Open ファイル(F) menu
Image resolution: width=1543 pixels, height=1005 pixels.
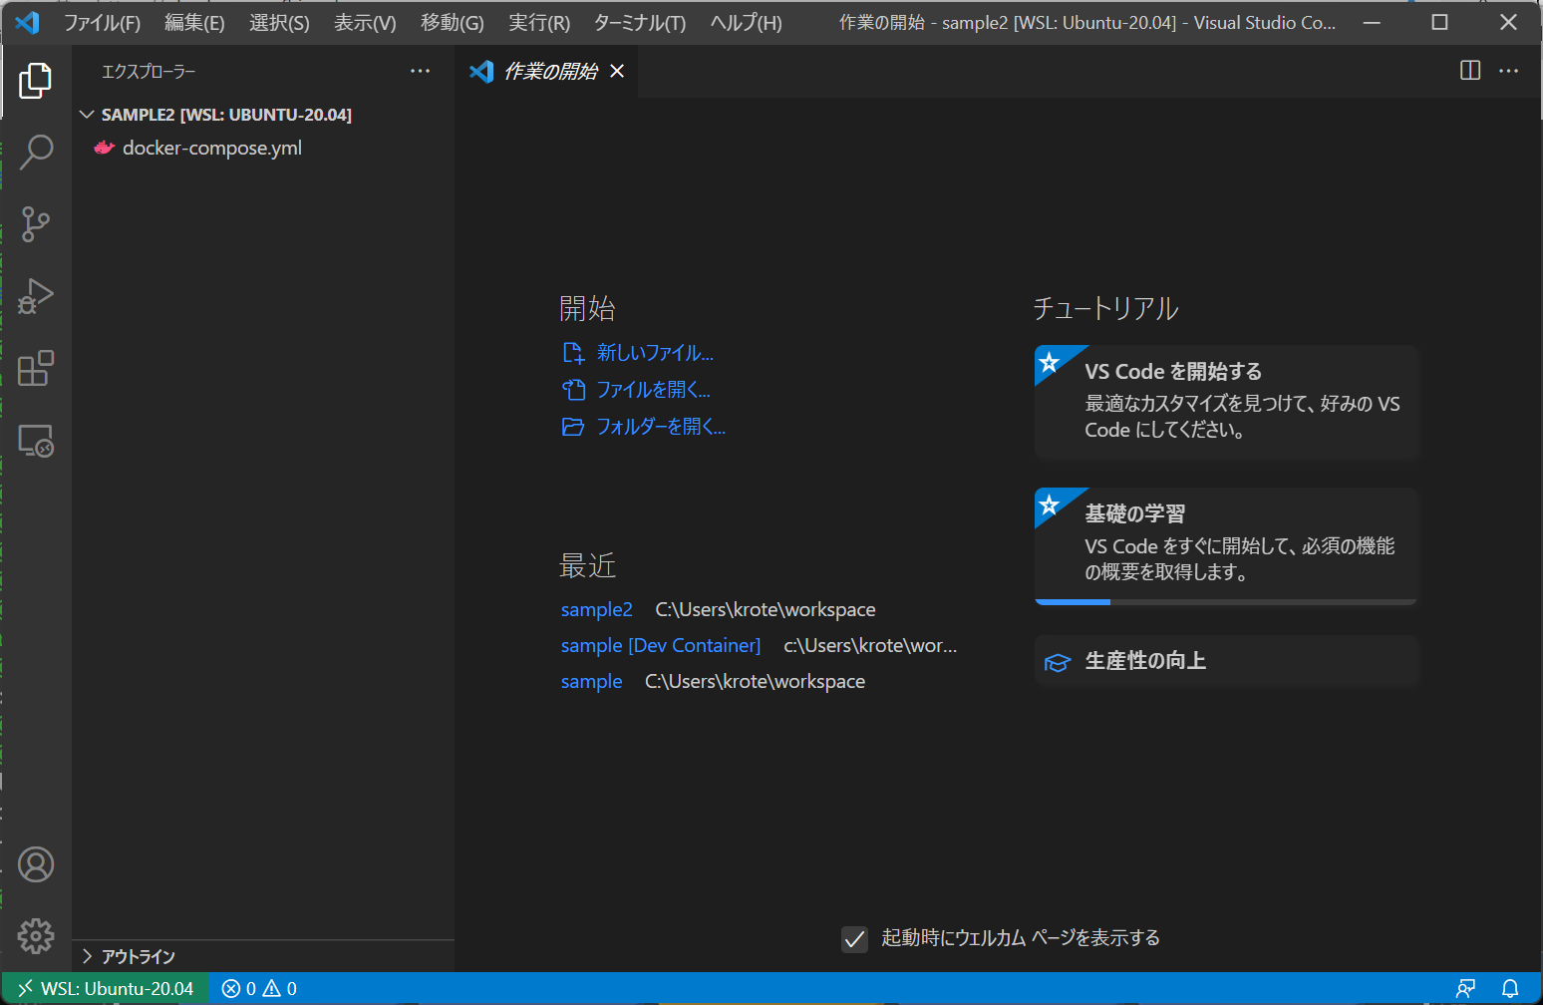click(x=103, y=22)
